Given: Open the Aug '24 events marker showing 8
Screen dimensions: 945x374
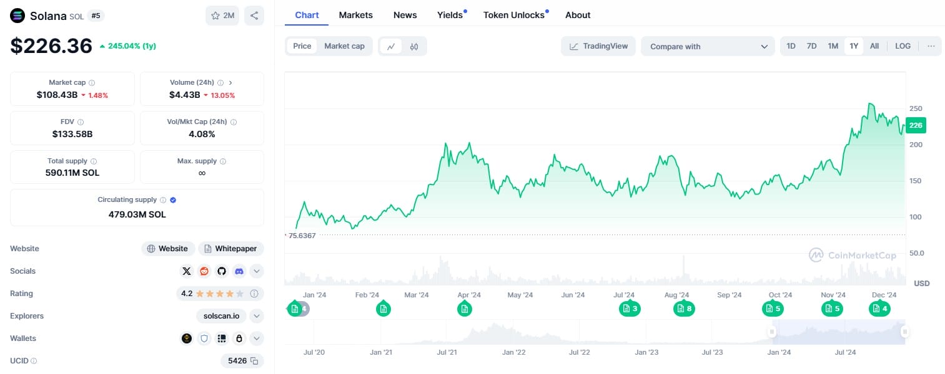Looking at the screenshot, I should pyautogui.click(x=684, y=309).
